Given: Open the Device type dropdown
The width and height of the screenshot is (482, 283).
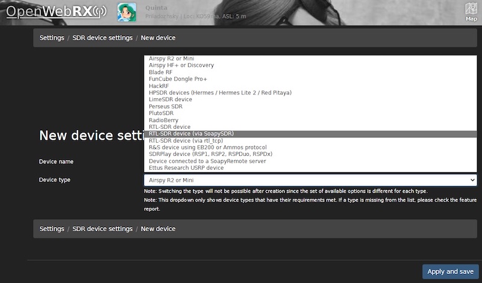Looking at the screenshot, I should tap(310, 180).
